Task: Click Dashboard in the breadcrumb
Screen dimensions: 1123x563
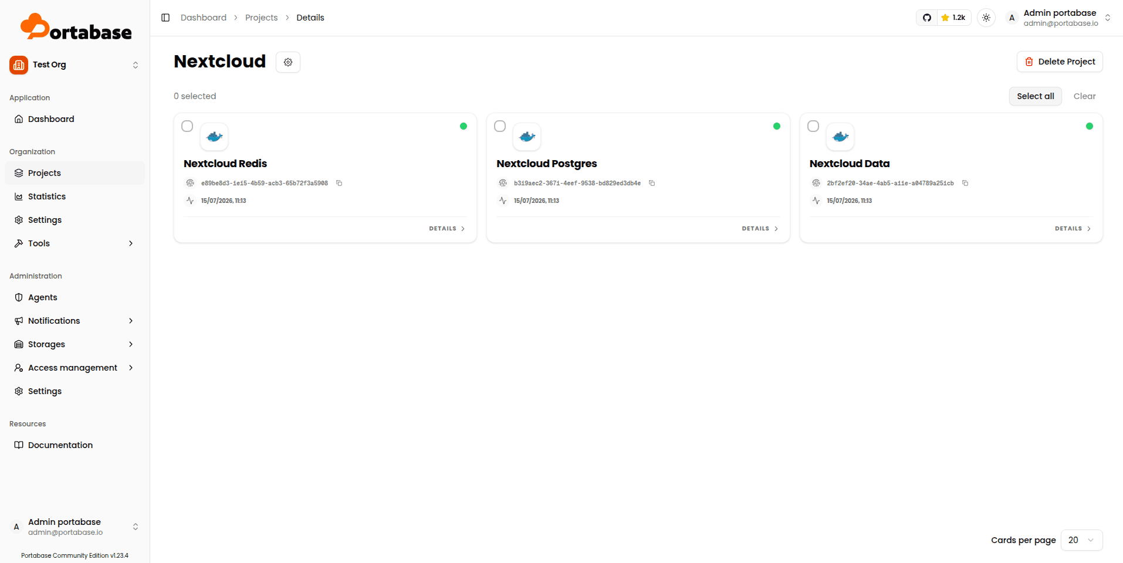Action: 204,18
